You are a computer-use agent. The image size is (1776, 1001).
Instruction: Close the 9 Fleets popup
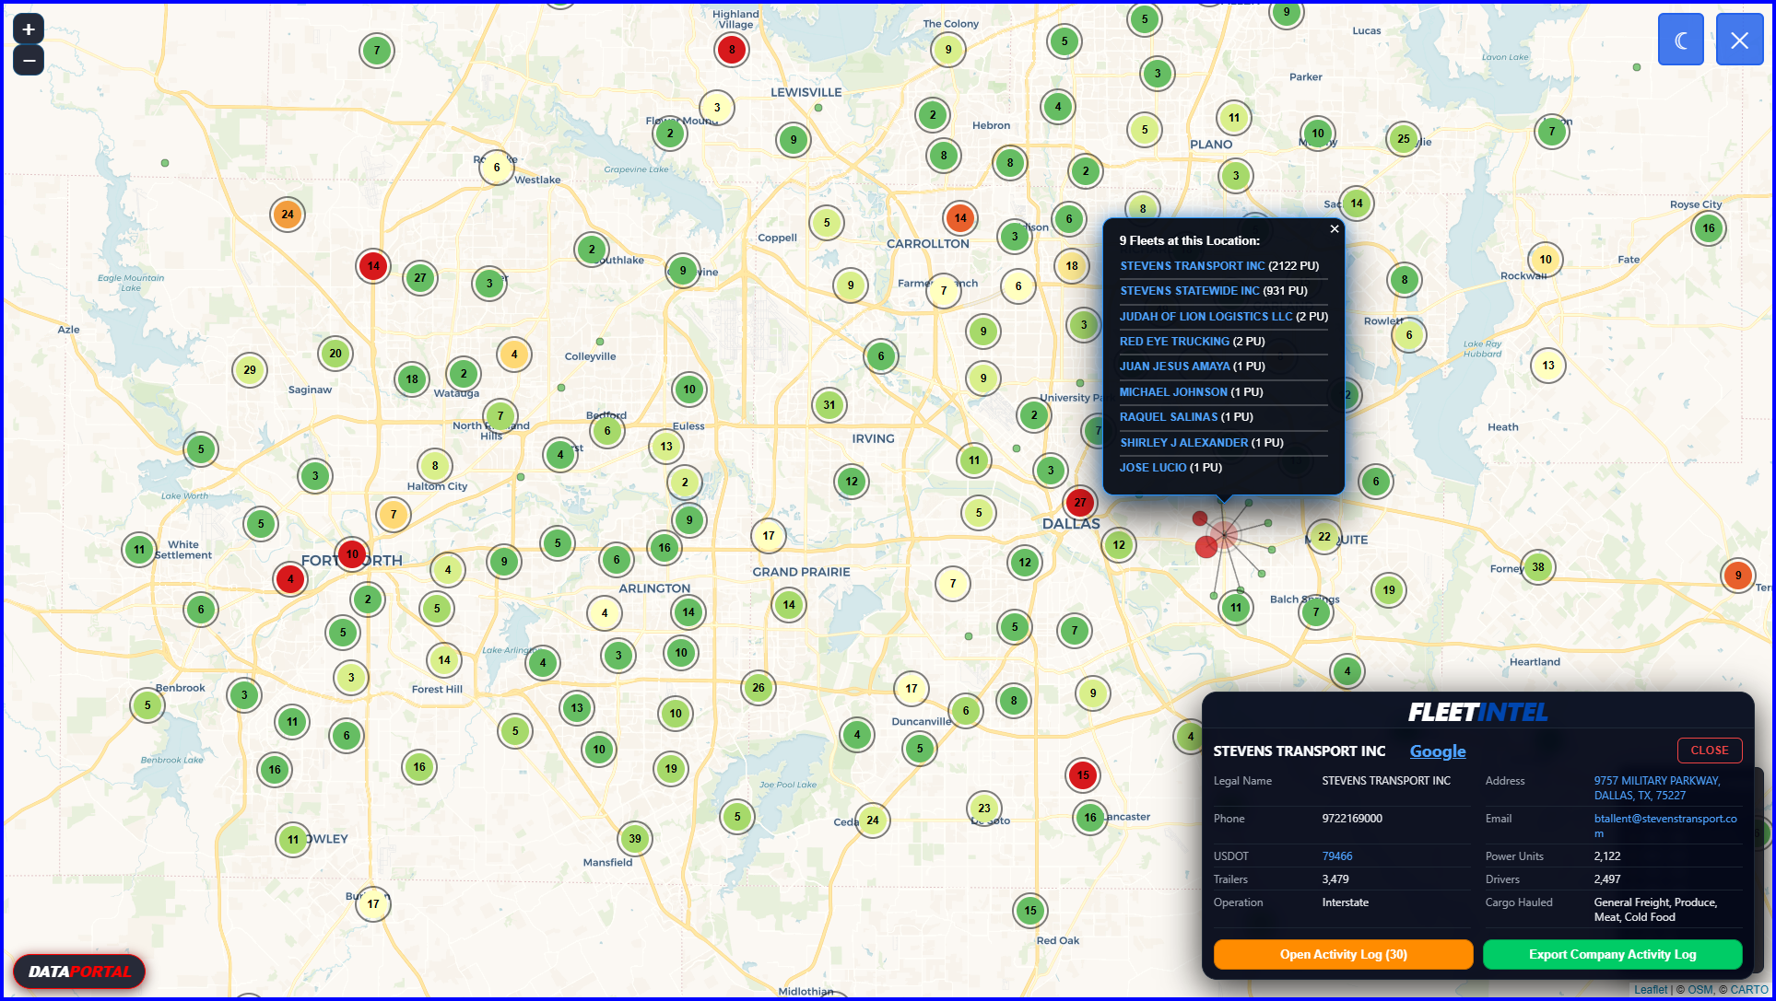(x=1334, y=228)
